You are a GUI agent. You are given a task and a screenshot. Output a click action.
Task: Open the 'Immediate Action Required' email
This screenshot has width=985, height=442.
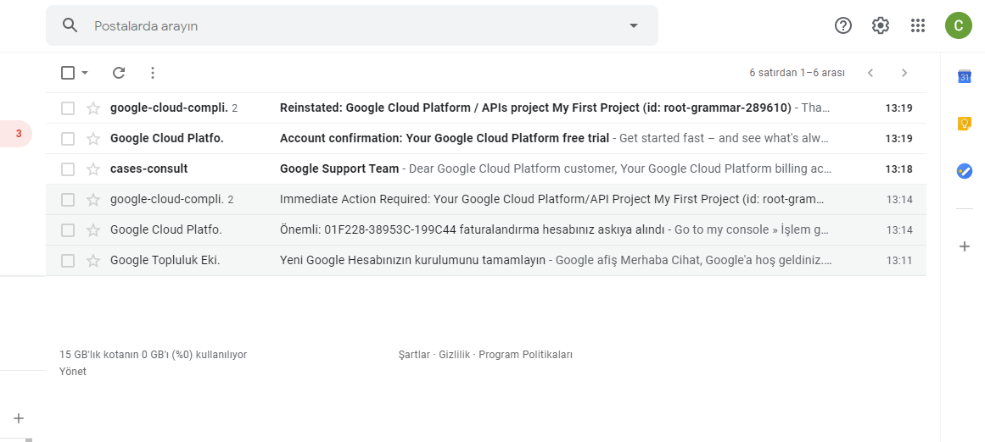(x=485, y=200)
